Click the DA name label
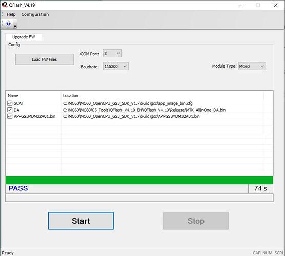285x256 pixels. point(16,110)
